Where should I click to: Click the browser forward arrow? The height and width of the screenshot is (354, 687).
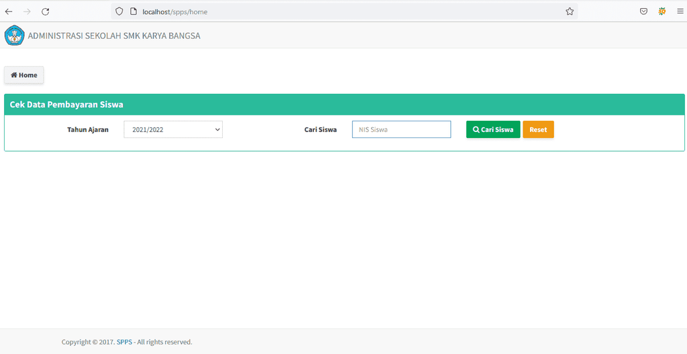click(27, 12)
